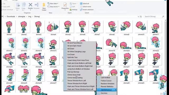The width and height of the screenshot is (169, 95).
Task: Choose Split into Two behaviour
Action: (x=72, y=58)
